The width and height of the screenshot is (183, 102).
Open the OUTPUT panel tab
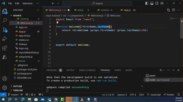pos(70,70)
